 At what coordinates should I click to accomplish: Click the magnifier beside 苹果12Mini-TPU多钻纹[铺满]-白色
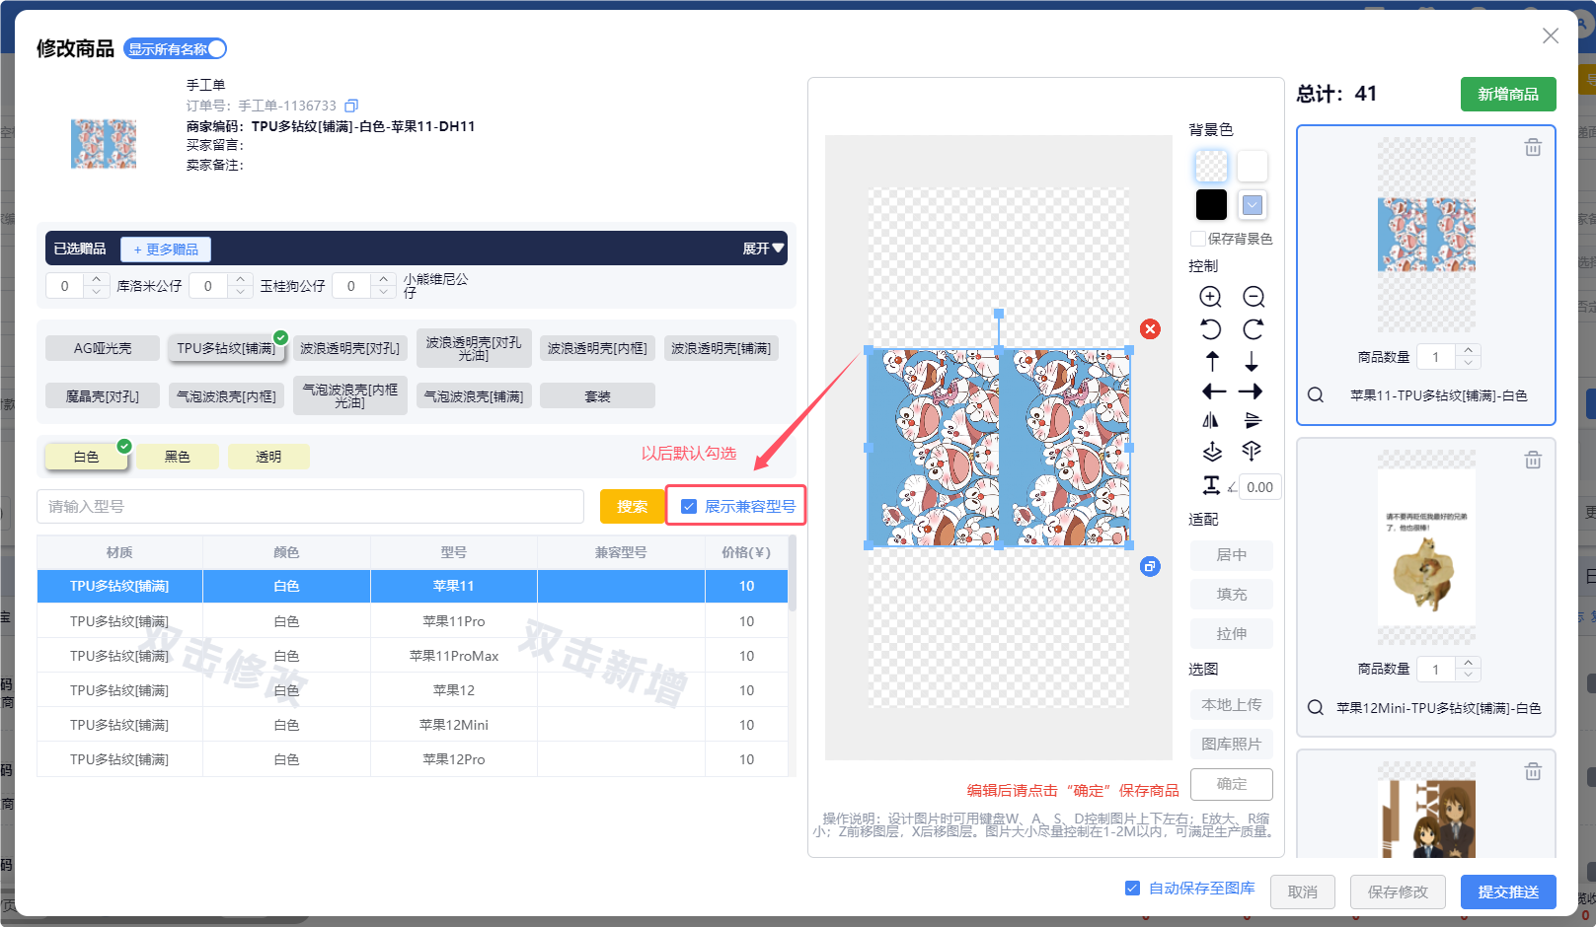pyautogui.click(x=1316, y=708)
